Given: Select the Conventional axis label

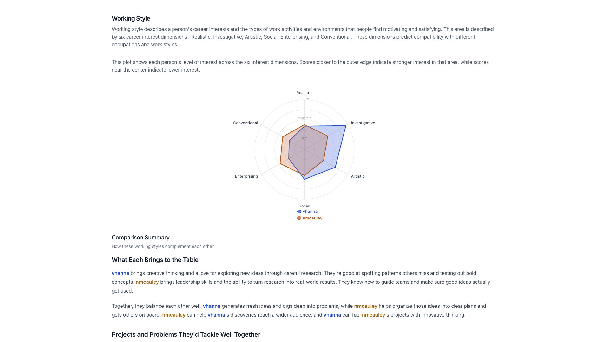Looking at the screenshot, I should click(245, 123).
